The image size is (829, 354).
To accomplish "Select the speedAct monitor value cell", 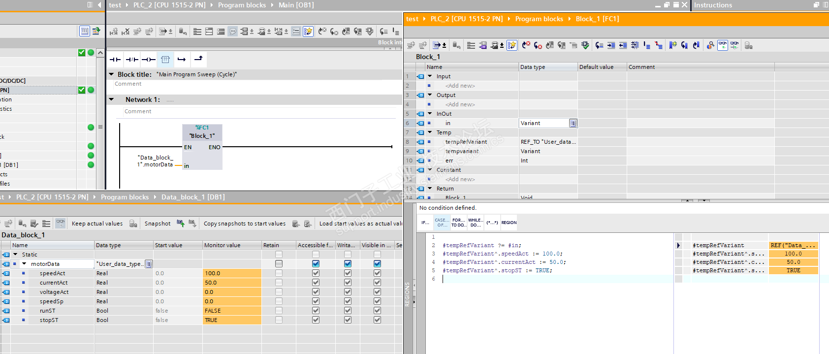I will click(231, 273).
